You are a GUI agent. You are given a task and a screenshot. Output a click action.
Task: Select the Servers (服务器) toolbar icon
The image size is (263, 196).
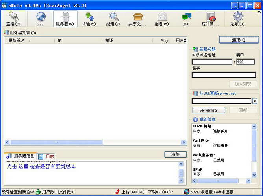[65, 18]
